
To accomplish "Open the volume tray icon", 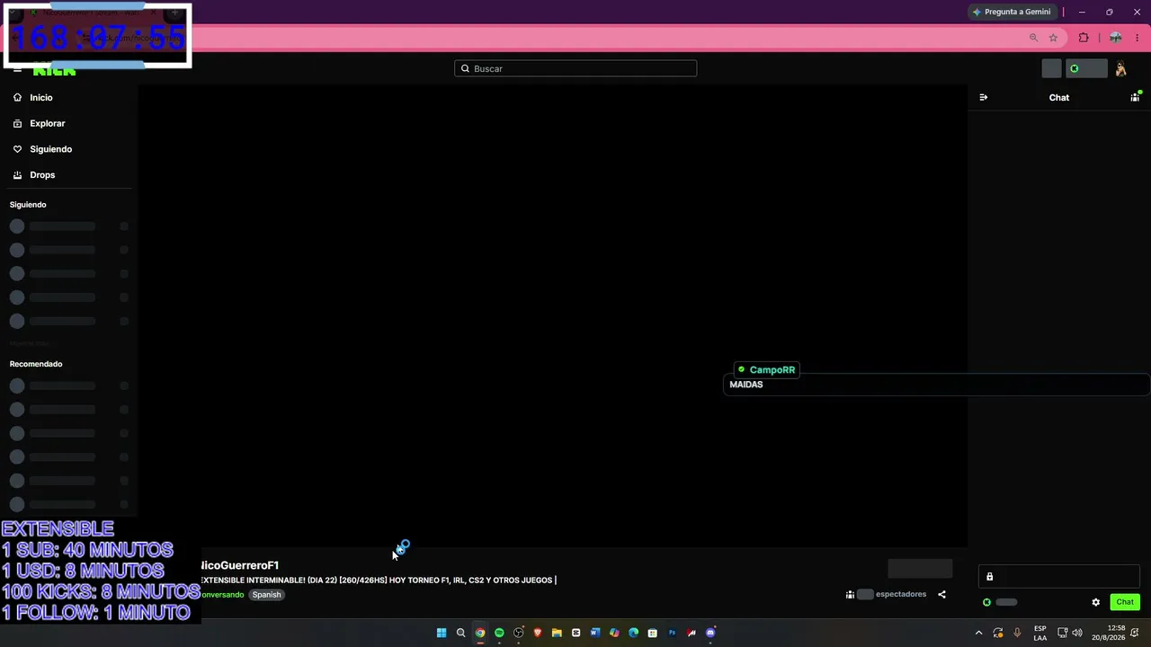I will pyautogui.click(x=1077, y=633).
